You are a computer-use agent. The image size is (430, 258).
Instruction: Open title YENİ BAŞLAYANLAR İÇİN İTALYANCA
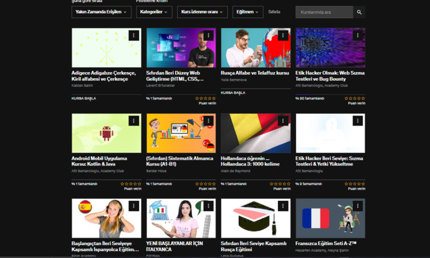coord(174,247)
